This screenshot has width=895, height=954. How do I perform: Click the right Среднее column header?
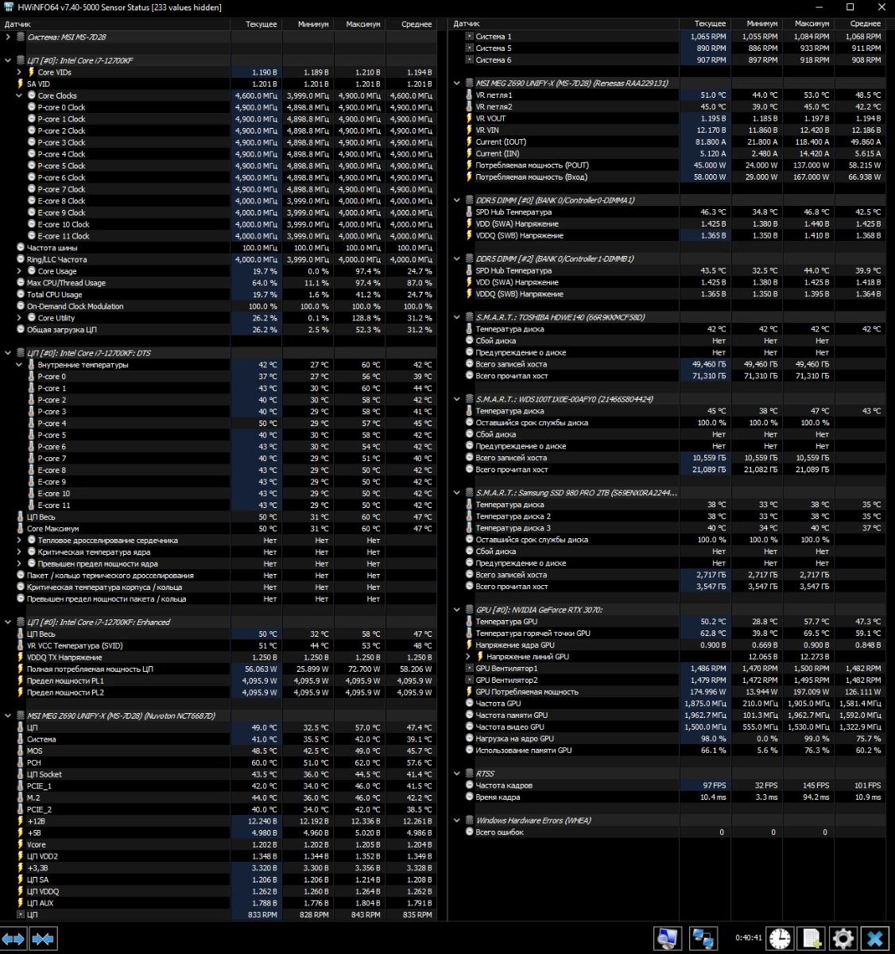point(860,24)
